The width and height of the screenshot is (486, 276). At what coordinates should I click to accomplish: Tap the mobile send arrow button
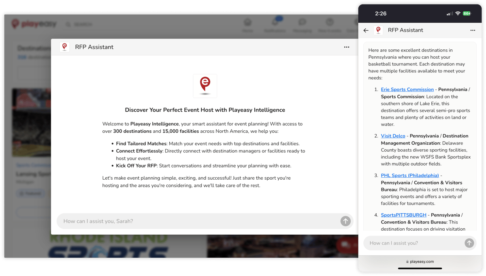coord(469,243)
